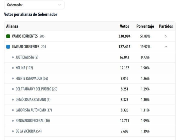Click the Votos column header
177x140 pixels.
[124, 26]
